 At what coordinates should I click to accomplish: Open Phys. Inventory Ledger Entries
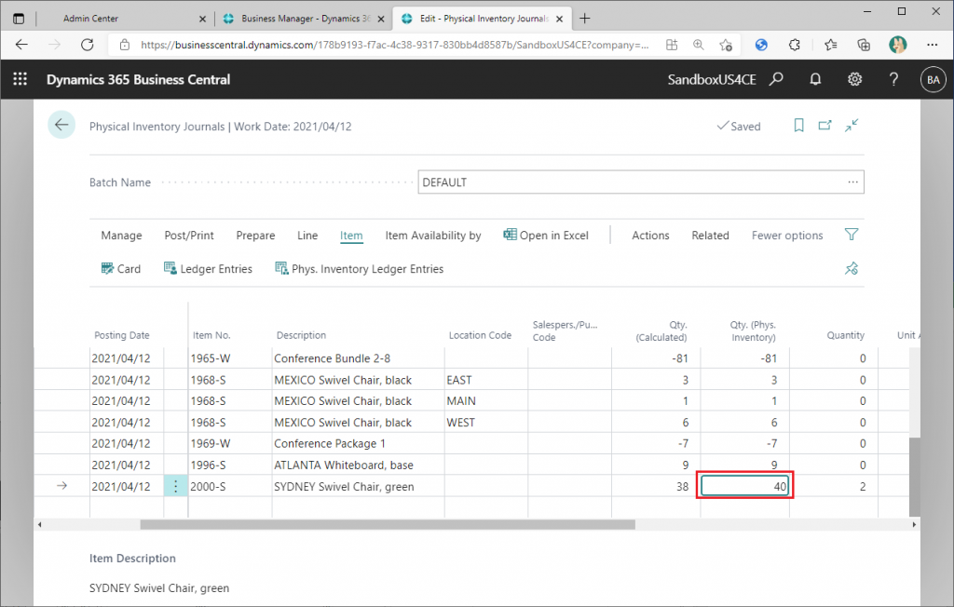[x=360, y=269]
